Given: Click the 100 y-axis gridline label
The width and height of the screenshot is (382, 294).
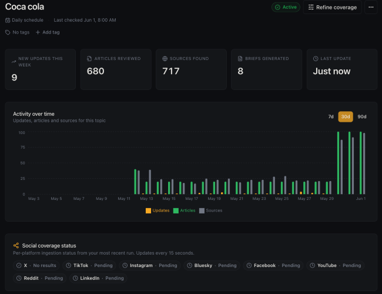Looking at the screenshot, I should click(x=22, y=133).
